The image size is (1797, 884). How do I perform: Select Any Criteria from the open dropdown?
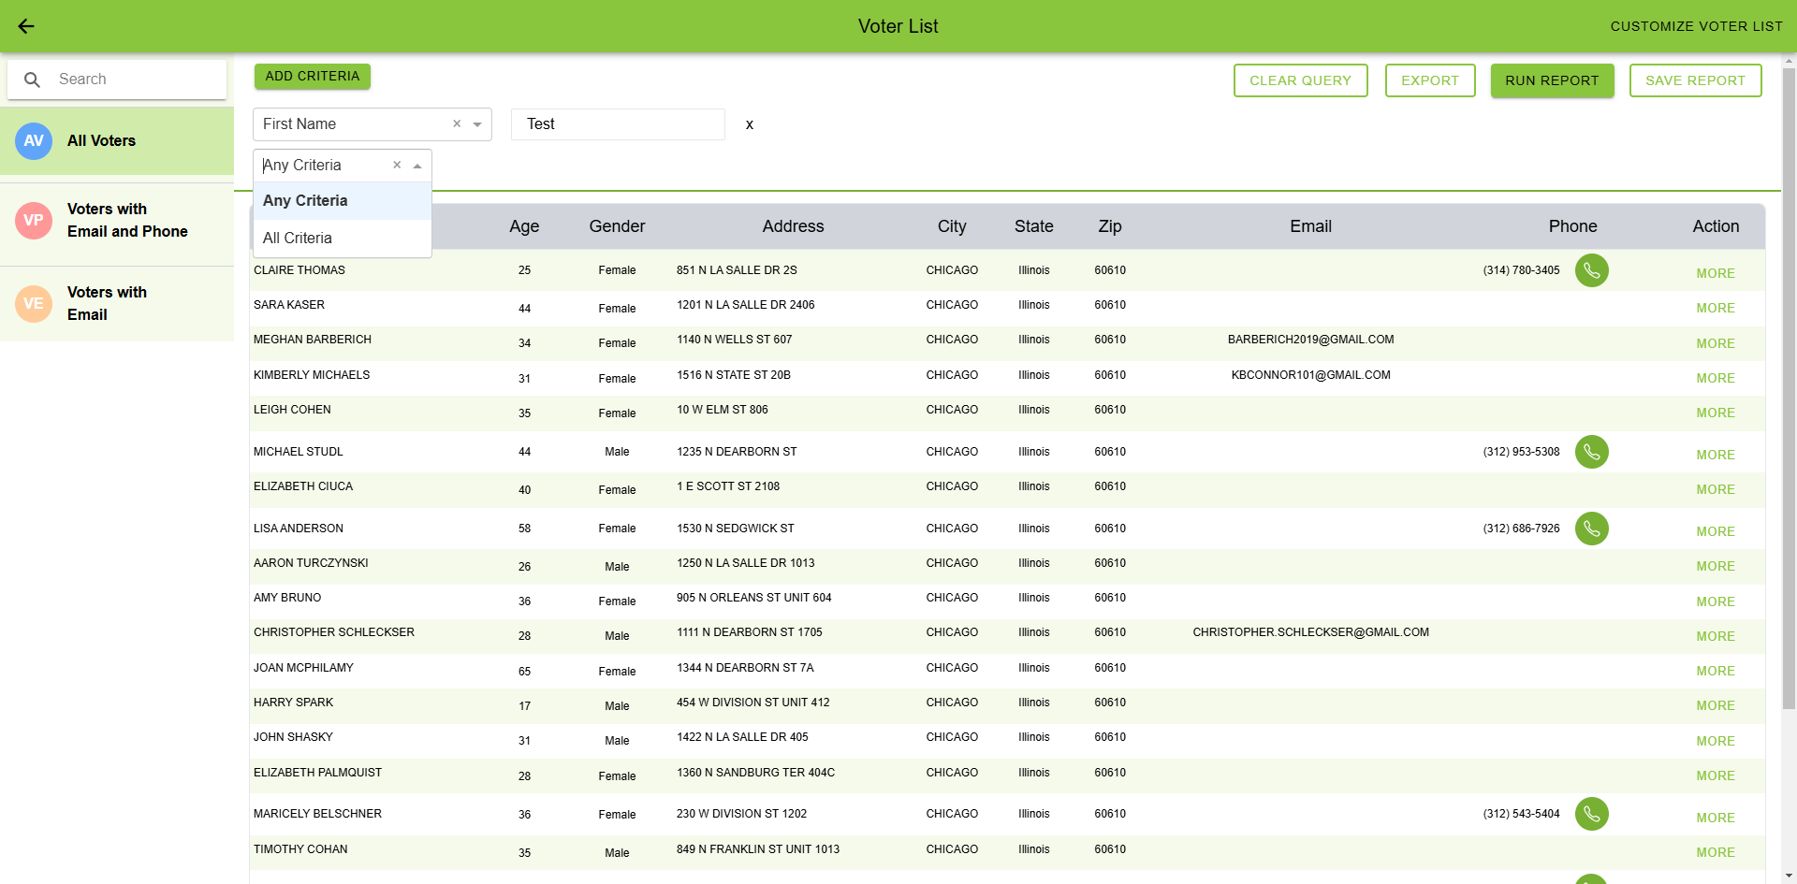pos(305,200)
